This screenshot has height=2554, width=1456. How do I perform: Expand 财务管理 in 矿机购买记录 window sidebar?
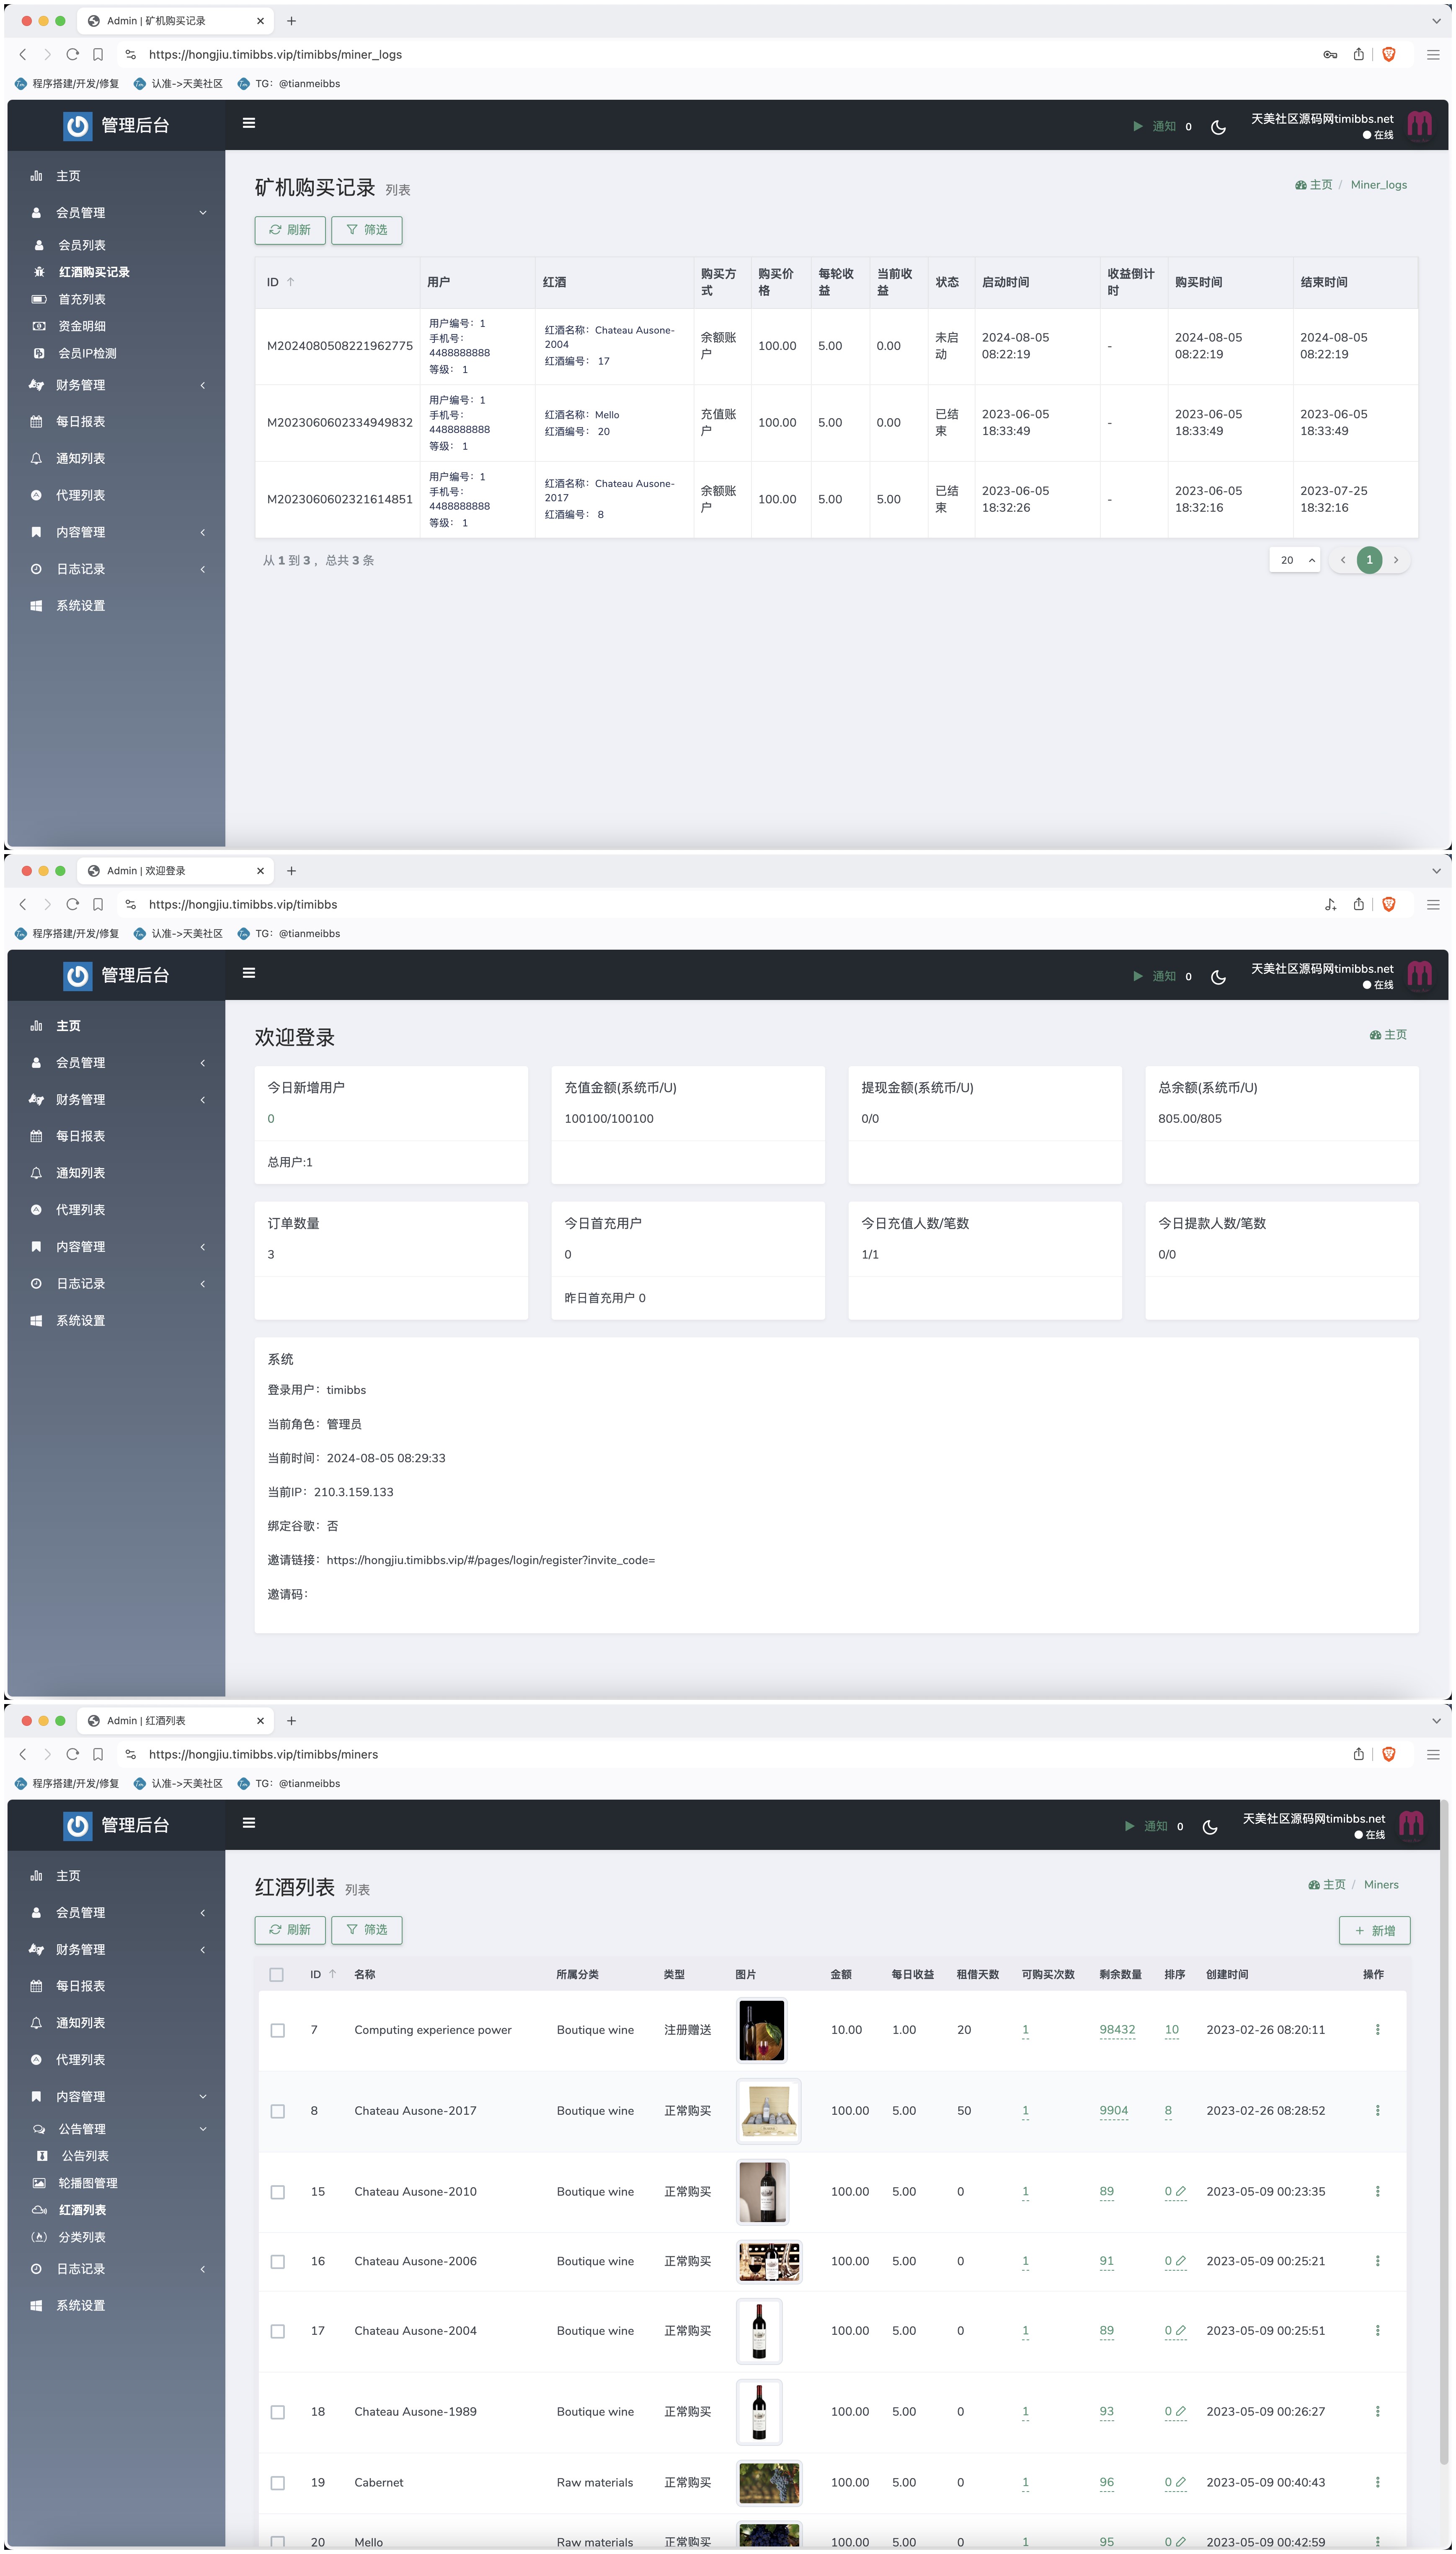[116, 385]
